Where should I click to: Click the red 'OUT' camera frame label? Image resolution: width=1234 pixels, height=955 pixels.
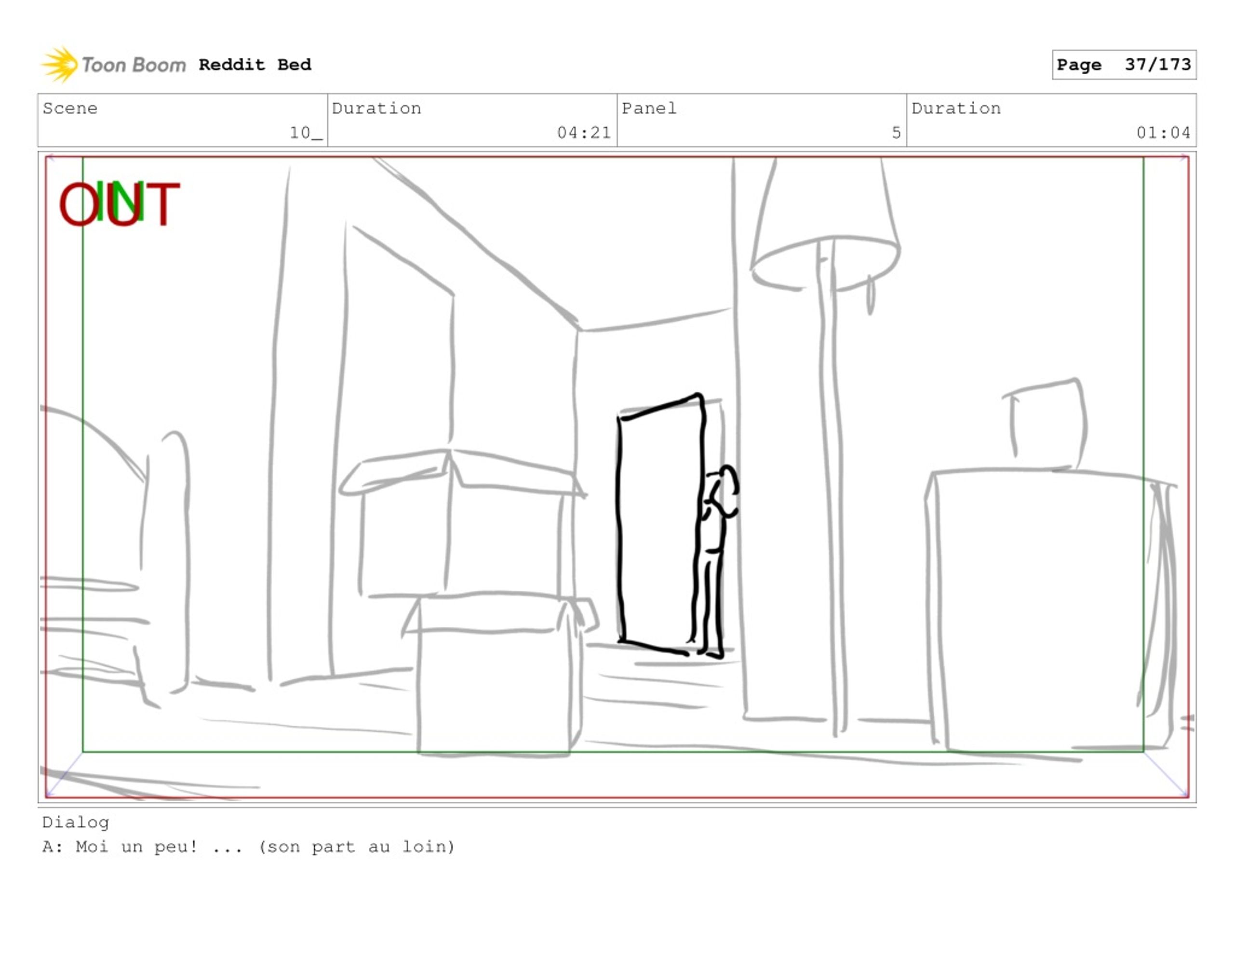[120, 203]
